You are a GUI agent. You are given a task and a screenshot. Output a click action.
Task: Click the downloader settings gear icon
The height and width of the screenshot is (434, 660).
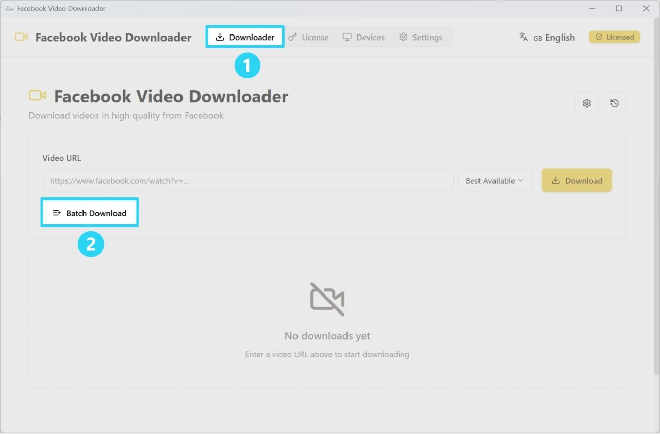pyautogui.click(x=586, y=103)
